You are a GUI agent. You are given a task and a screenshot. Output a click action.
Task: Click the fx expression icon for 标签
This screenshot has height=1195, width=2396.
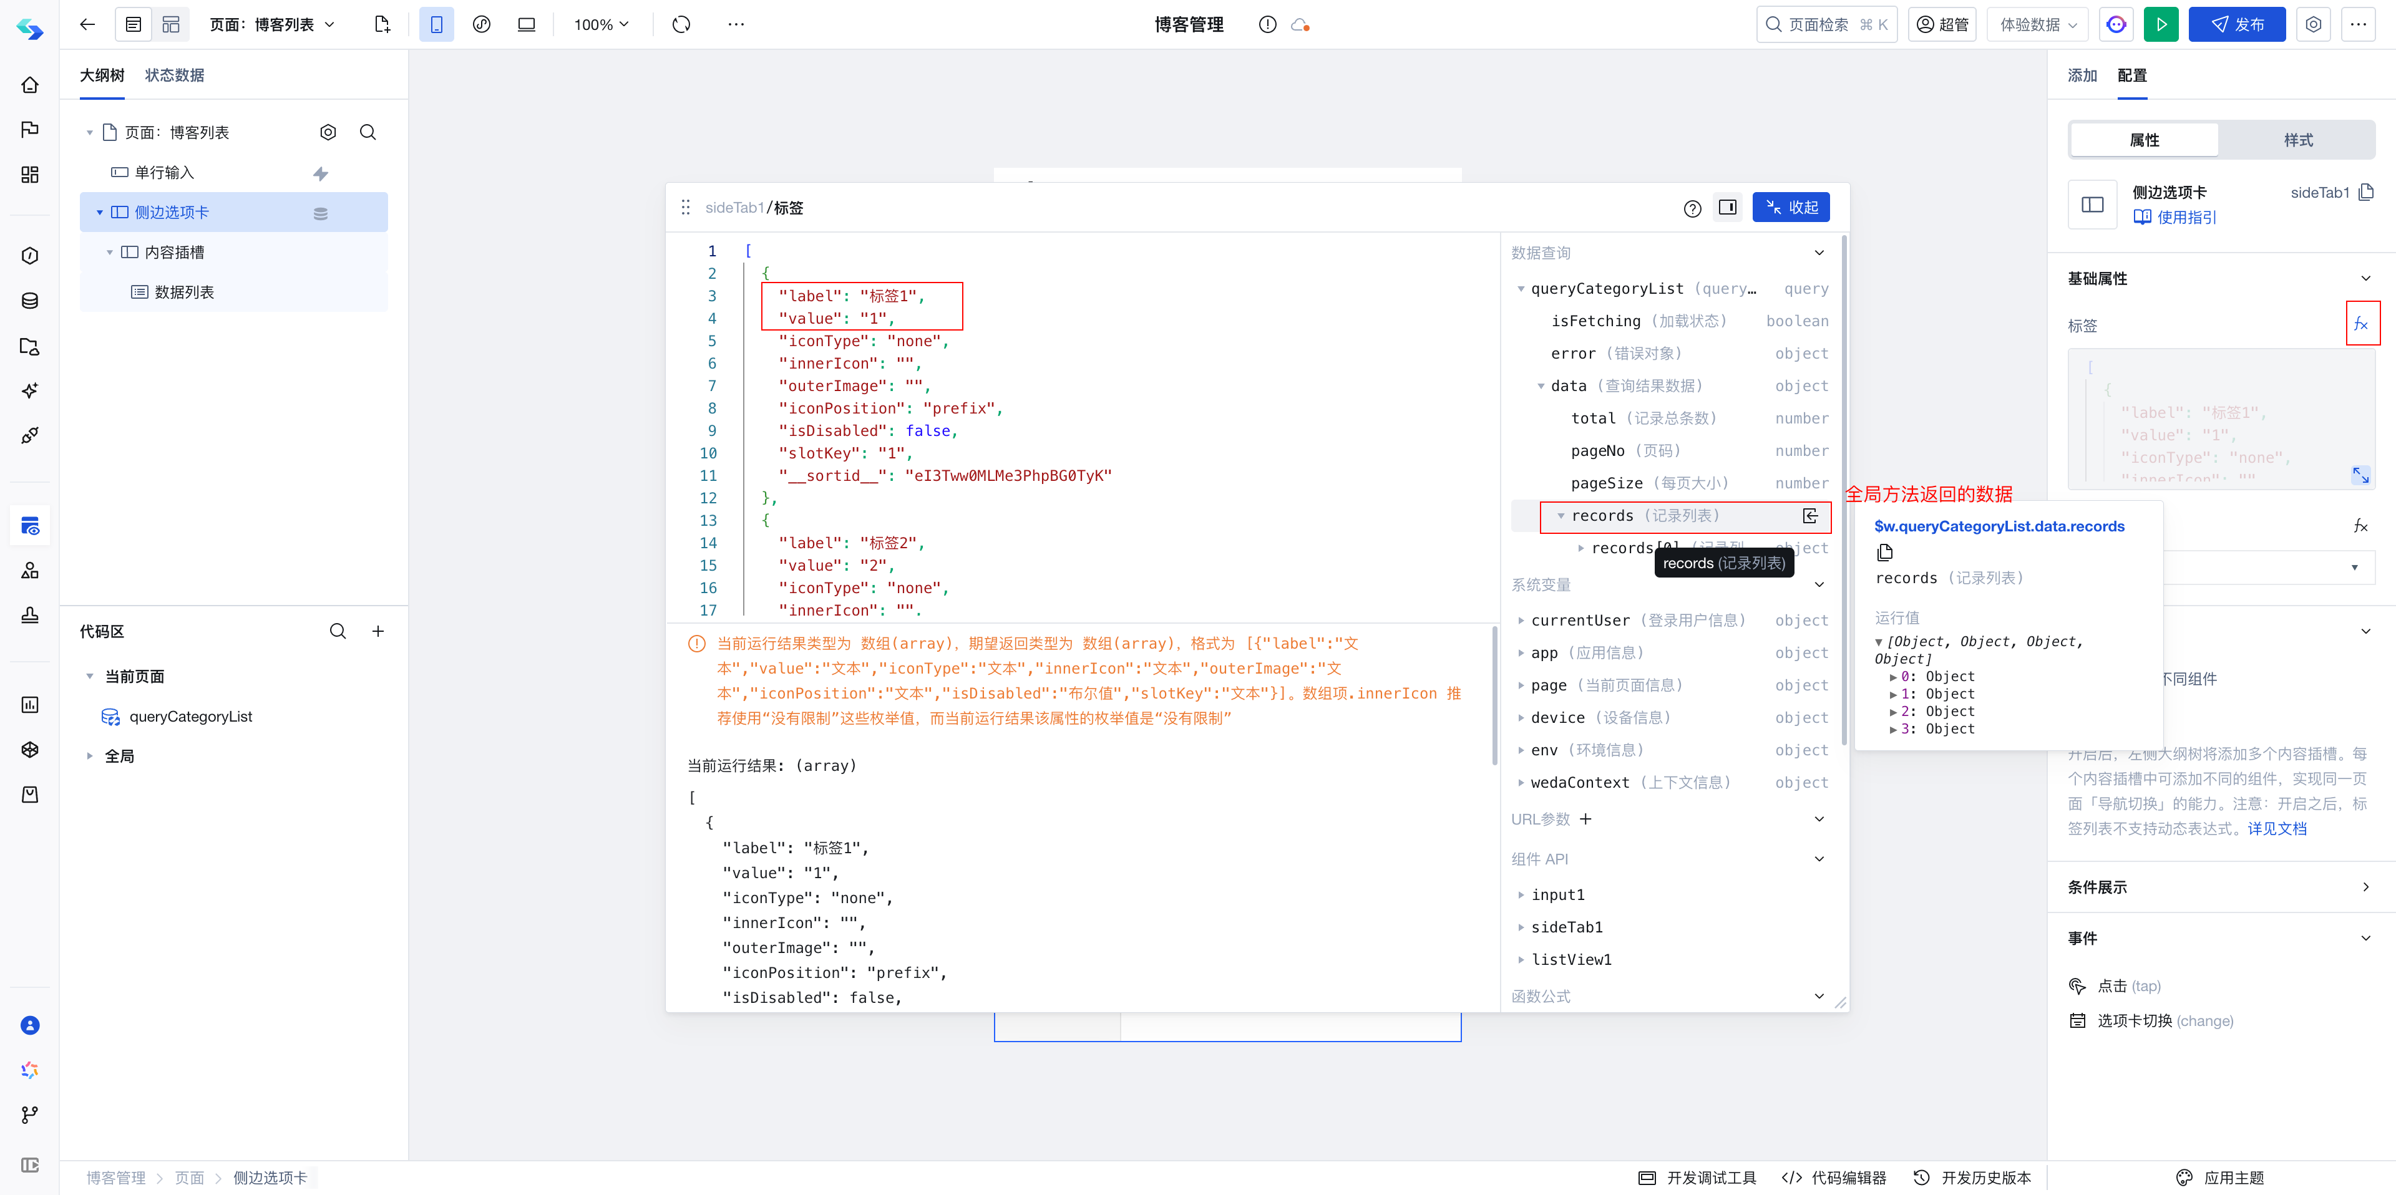click(x=2362, y=324)
